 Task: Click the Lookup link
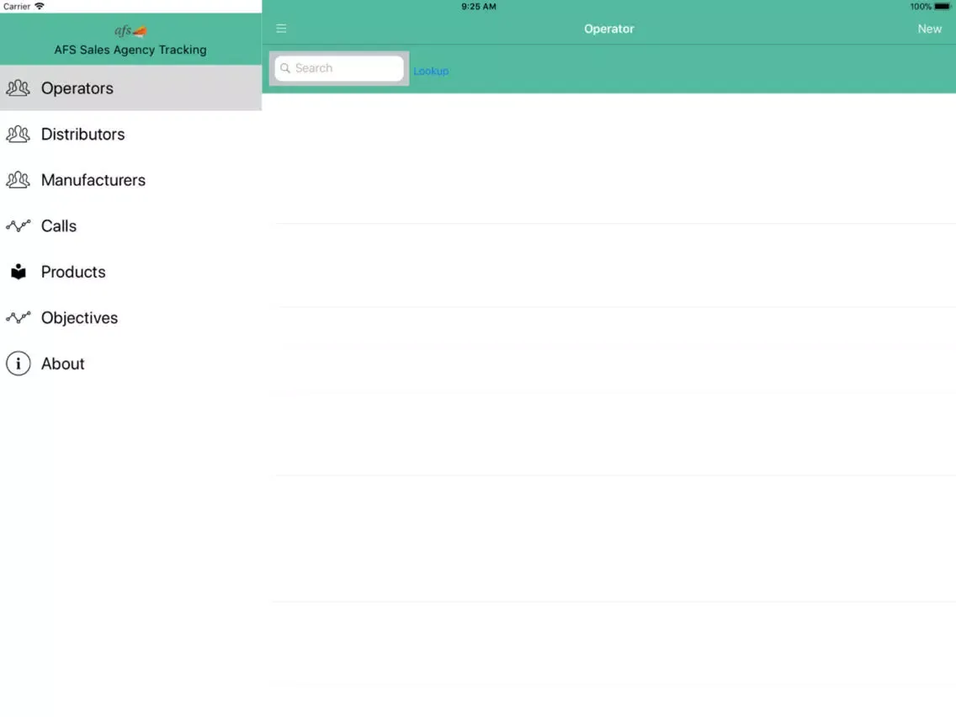[x=431, y=72]
